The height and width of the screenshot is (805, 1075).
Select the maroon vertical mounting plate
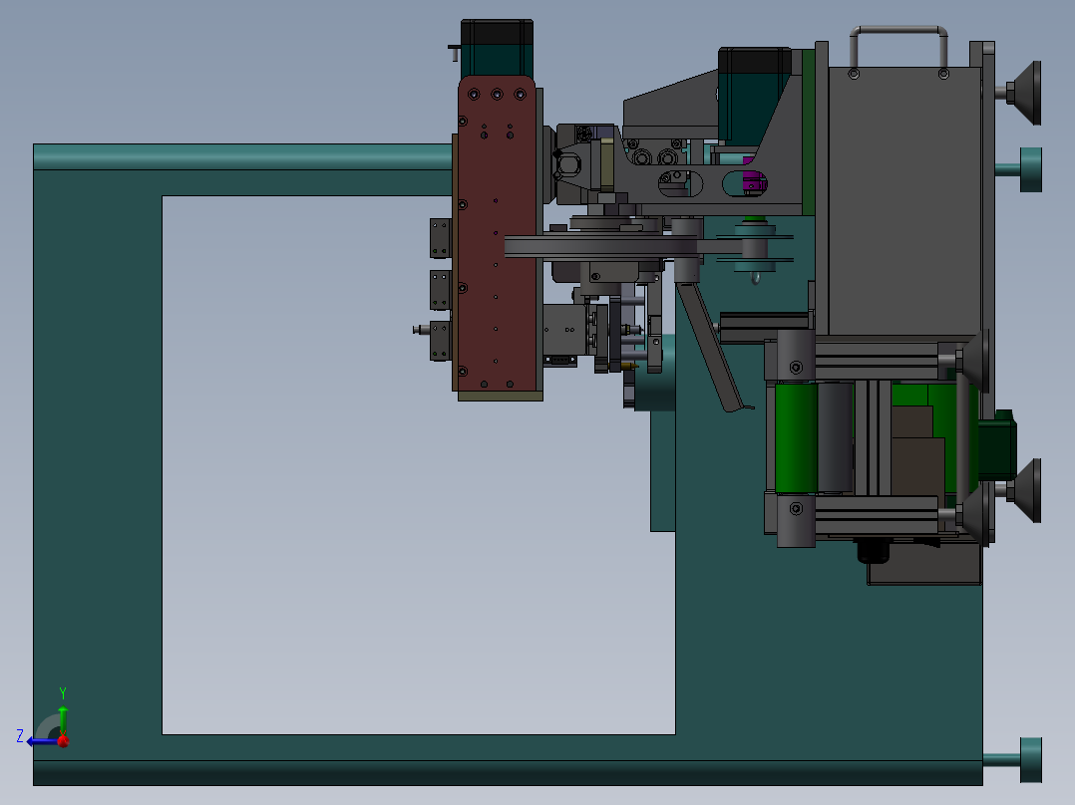(497, 233)
